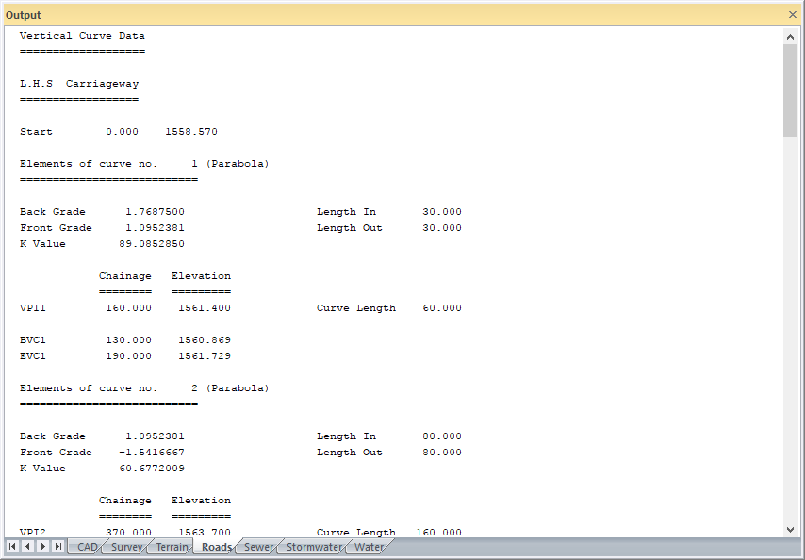Place cursor on K Value 89.0852850 line

[102, 244]
